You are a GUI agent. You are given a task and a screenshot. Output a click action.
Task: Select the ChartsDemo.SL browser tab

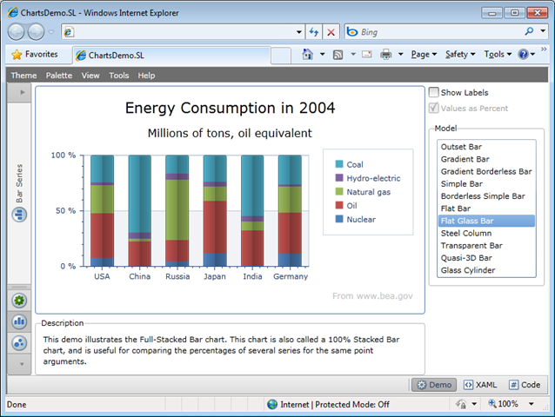click(x=171, y=55)
